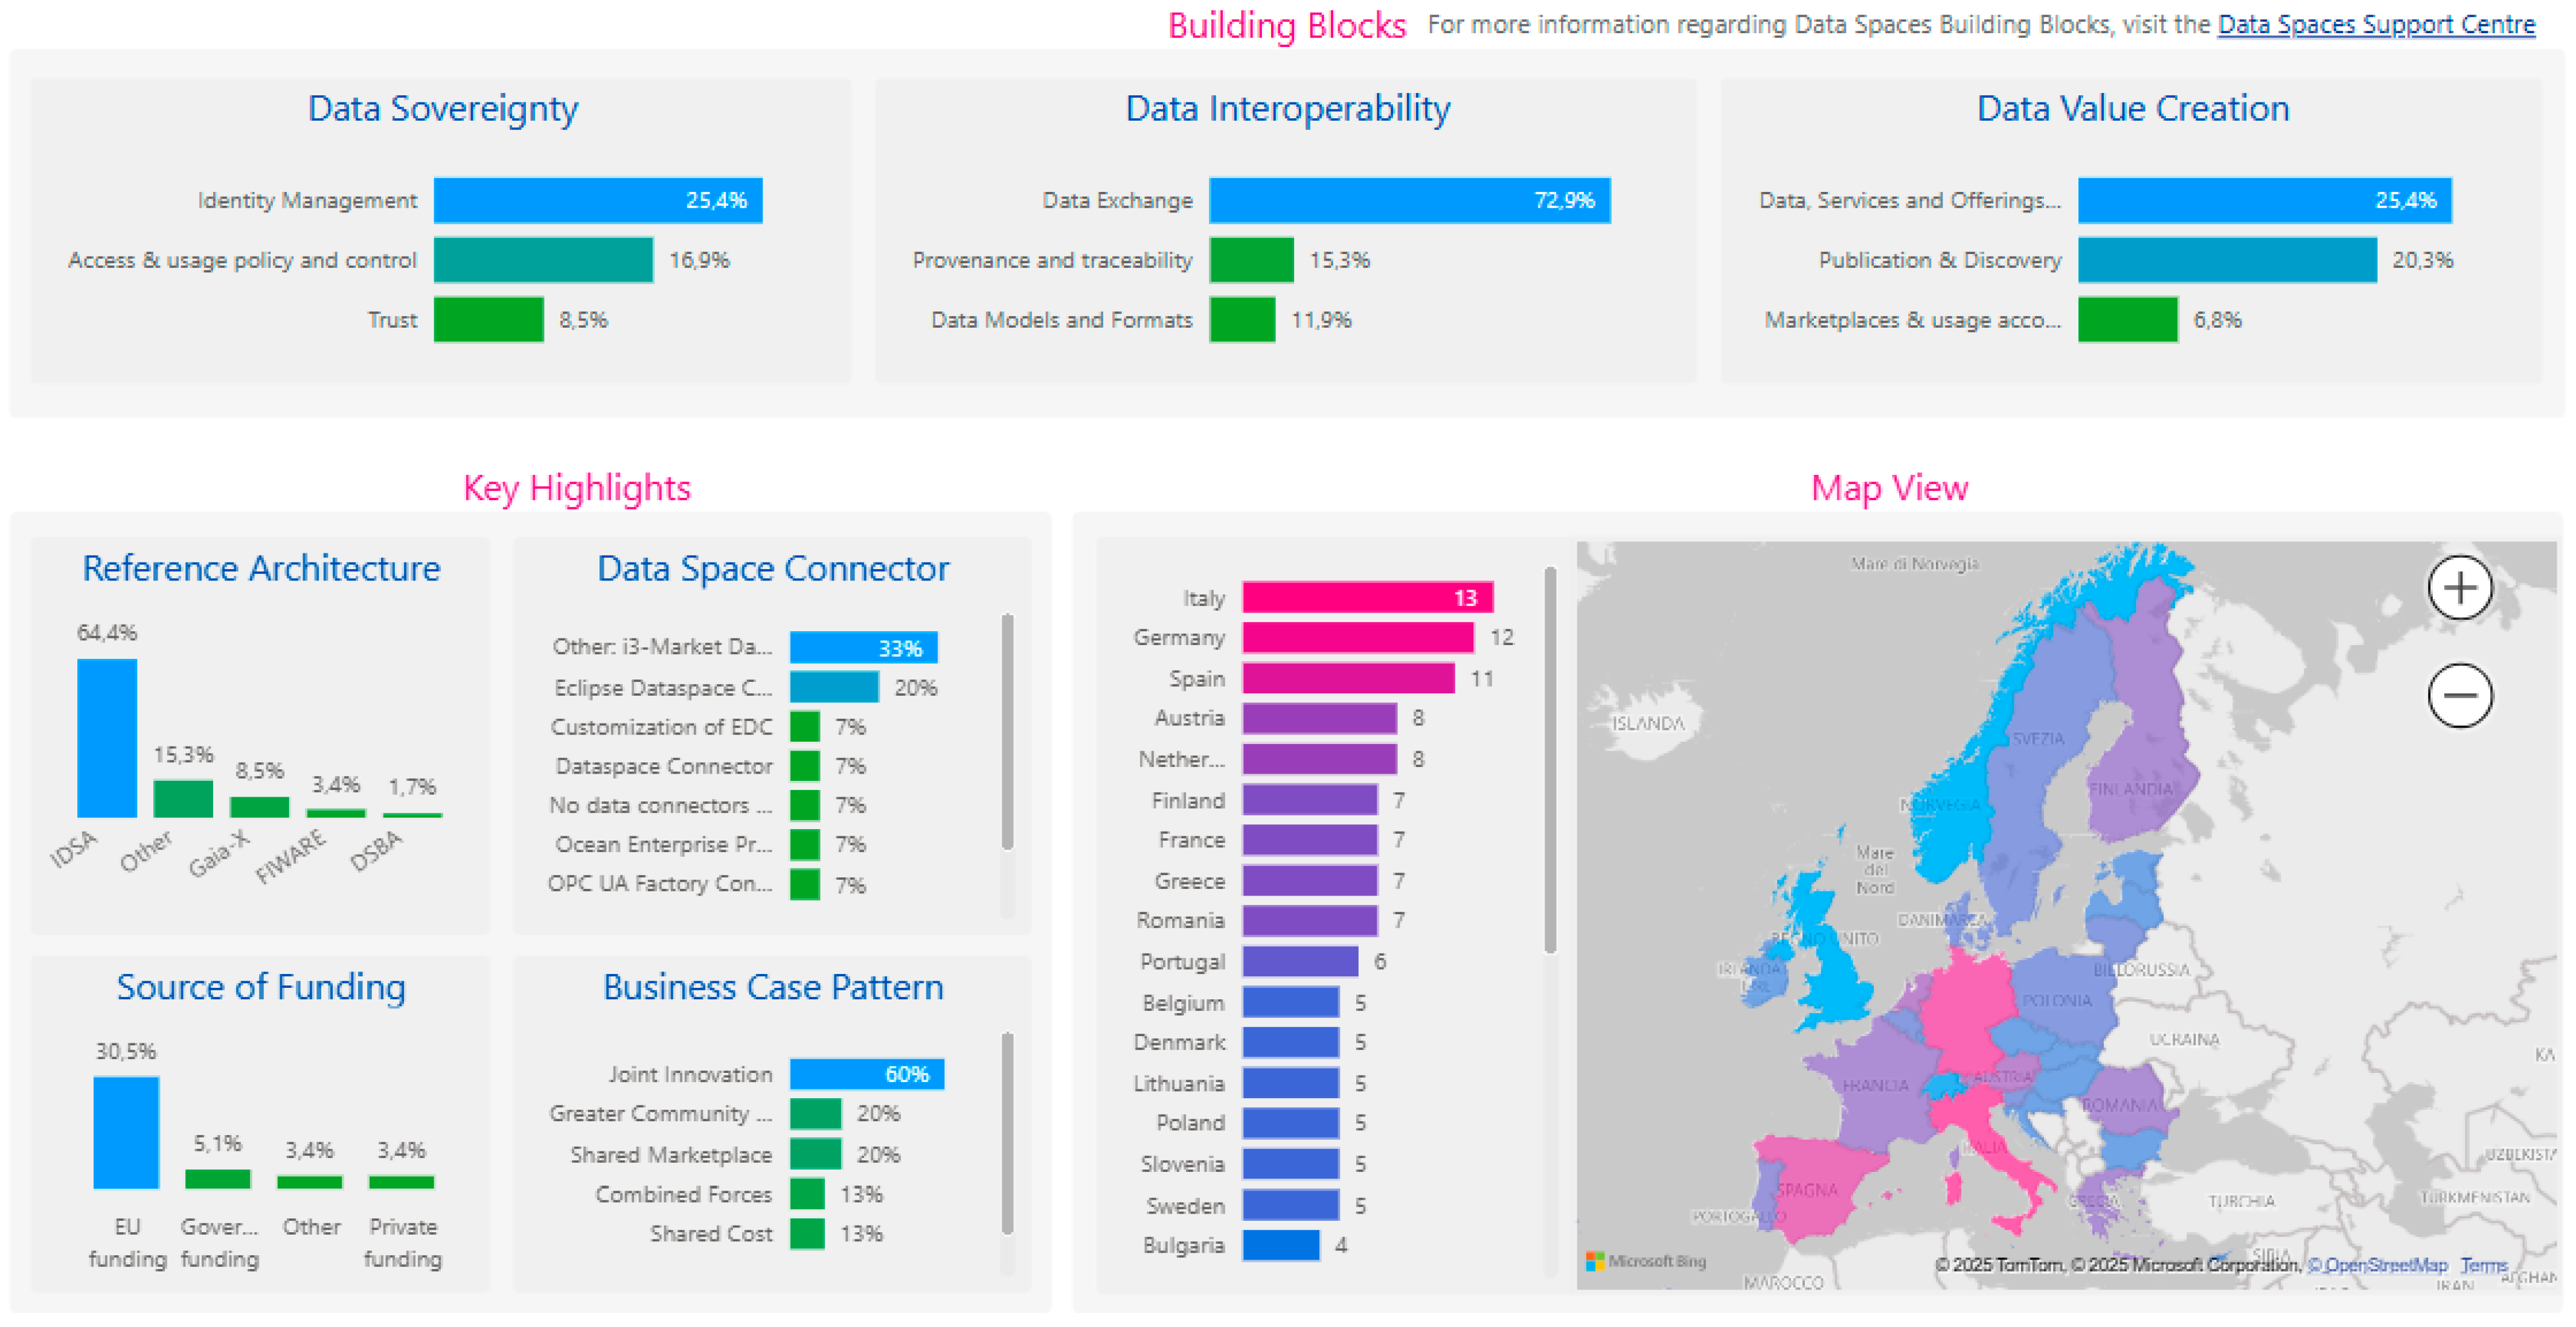This screenshot has height=1327, width=2576.
Task: Open the Data Spaces Support Centre link
Action: point(2376,25)
